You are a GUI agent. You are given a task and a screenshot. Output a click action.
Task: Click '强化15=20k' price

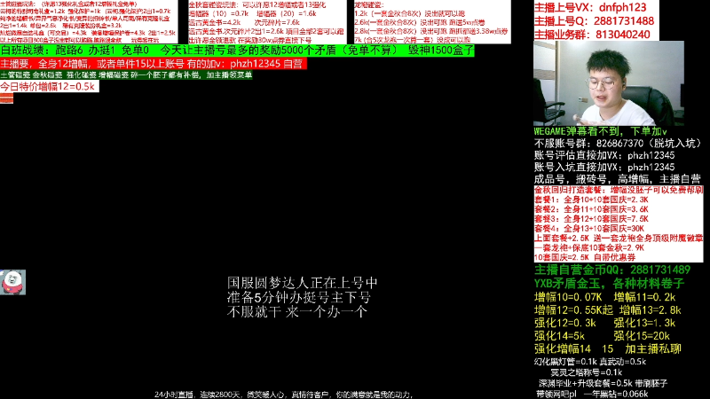[642, 336]
